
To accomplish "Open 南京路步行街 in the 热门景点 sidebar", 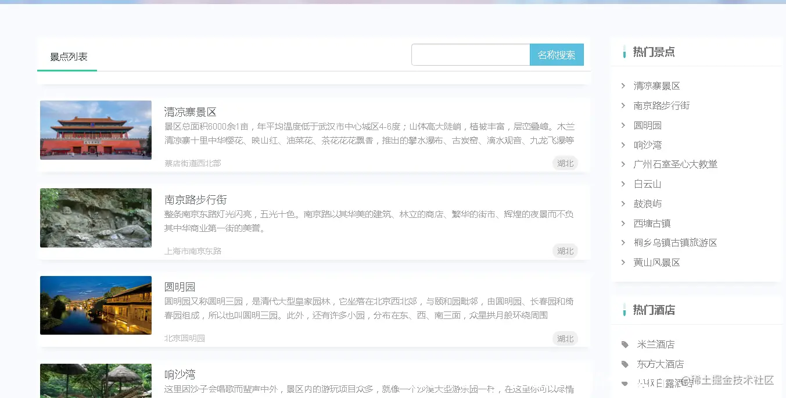I will pos(662,106).
